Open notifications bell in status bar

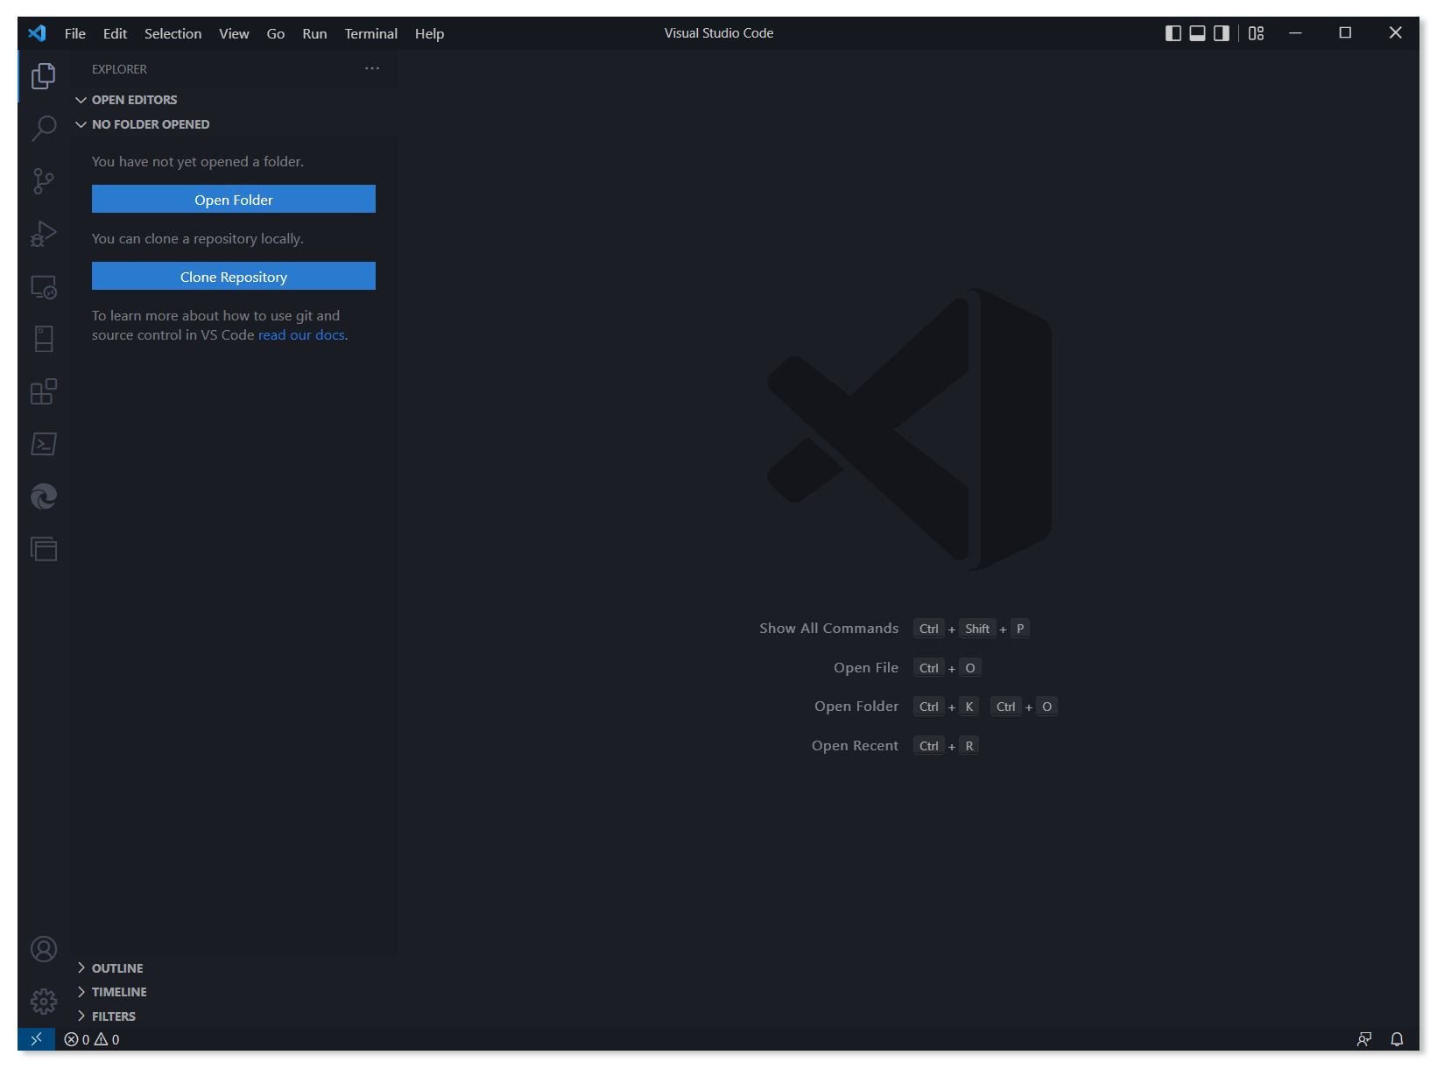point(1398,1039)
